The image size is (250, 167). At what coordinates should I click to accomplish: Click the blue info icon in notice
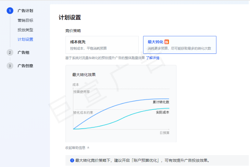(x=72, y=160)
